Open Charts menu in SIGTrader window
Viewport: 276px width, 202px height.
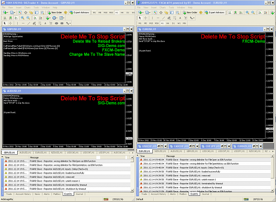pos(27,8)
